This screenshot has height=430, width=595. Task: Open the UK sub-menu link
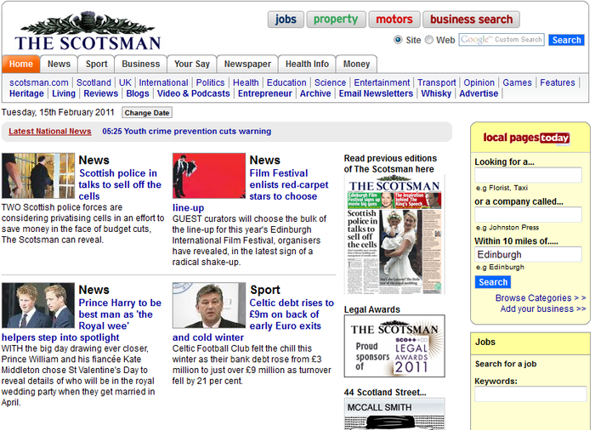click(x=125, y=82)
